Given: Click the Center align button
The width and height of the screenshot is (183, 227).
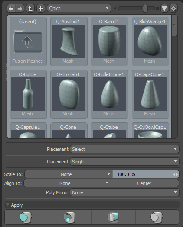Looking at the screenshot, I should 145,183.
